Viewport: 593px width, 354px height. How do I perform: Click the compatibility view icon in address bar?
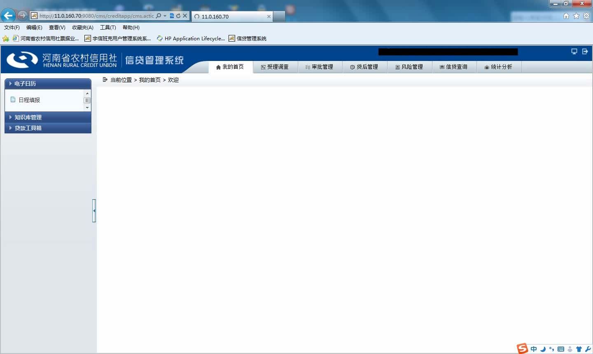pos(172,16)
